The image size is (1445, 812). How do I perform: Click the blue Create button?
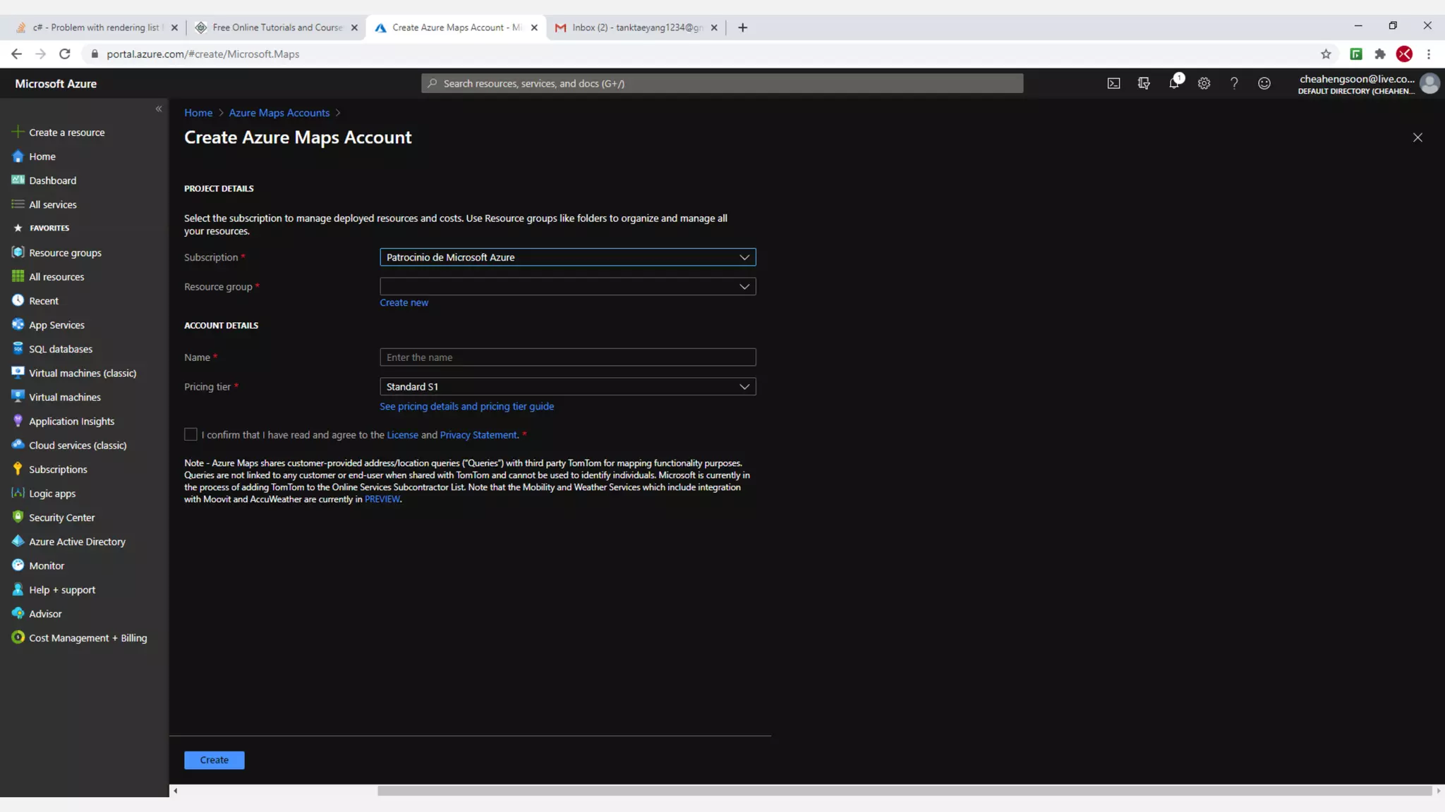(x=214, y=760)
